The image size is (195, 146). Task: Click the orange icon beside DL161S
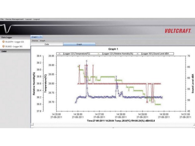(x=4, y=46)
